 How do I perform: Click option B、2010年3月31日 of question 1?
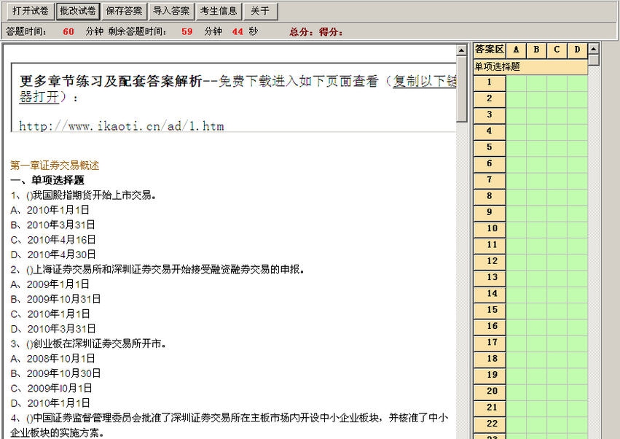[x=52, y=225]
